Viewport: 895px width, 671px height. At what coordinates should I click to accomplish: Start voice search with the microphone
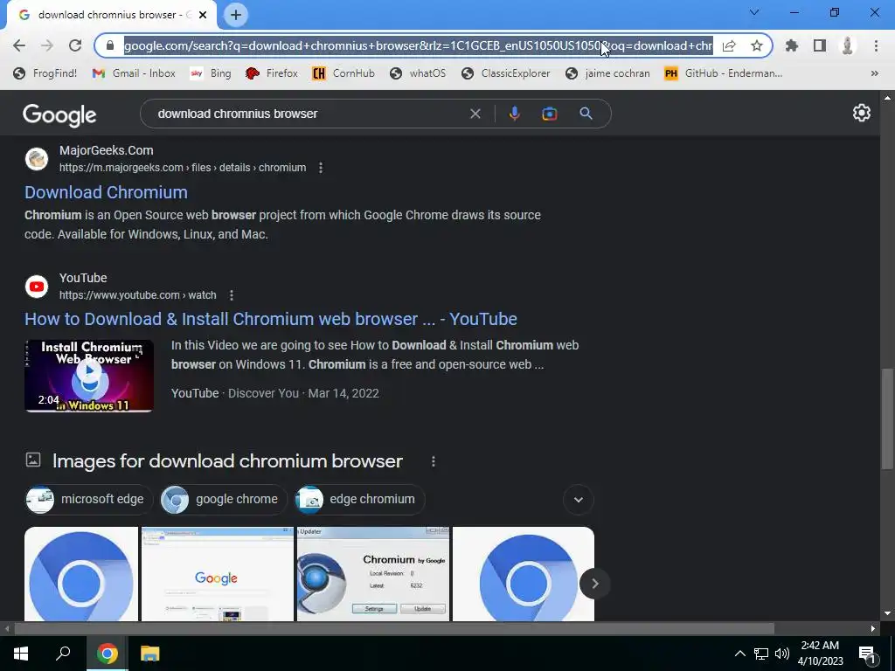tap(514, 114)
